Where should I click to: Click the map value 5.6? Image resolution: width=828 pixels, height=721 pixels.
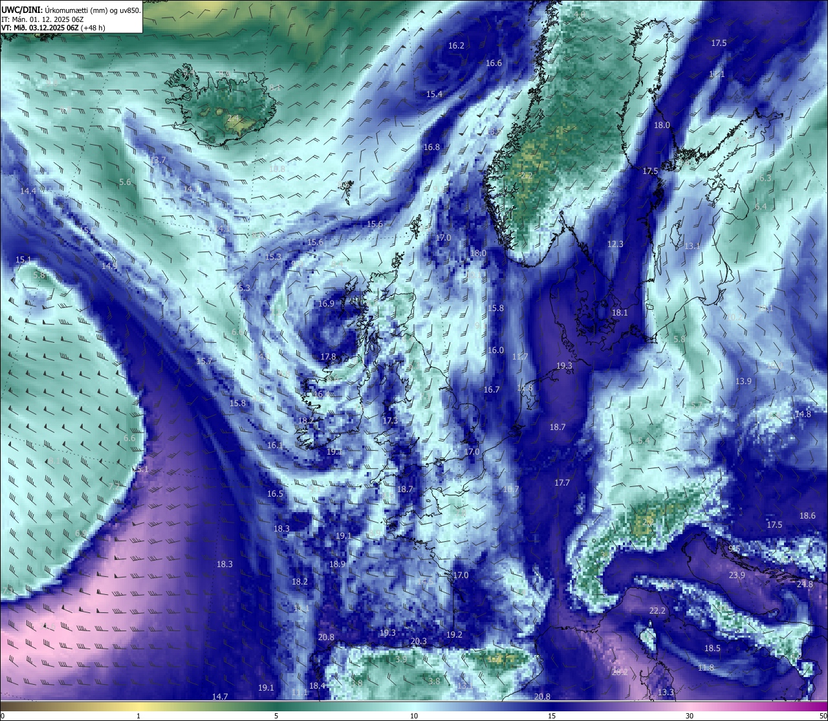coord(125,182)
